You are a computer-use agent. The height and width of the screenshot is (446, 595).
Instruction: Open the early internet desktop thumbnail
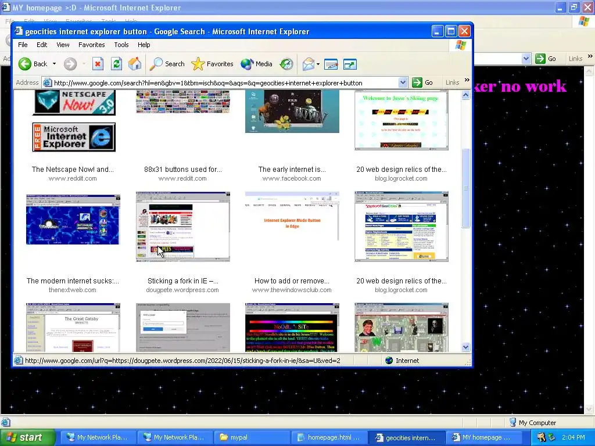pos(292,111)
